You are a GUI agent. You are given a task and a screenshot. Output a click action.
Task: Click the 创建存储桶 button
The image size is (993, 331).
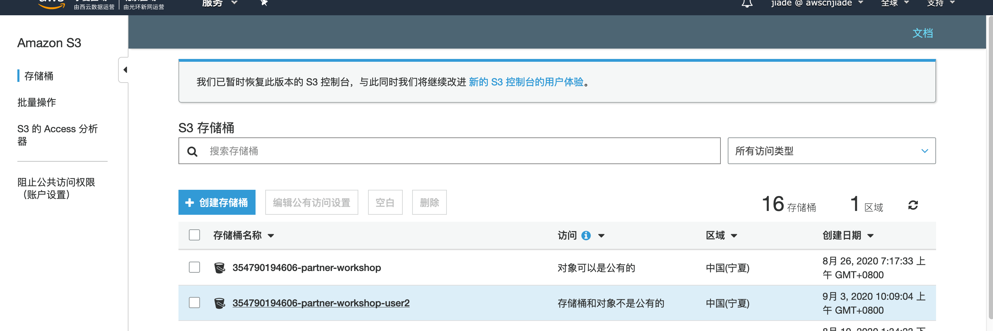coord(217,202)
